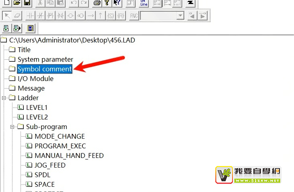Click the blue M icon in bottom toolbar
The image size is (294, 192).
point(31,28)
